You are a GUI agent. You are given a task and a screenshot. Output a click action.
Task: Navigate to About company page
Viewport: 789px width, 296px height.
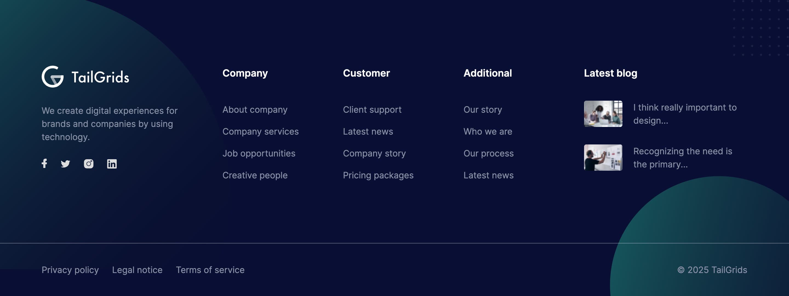click(x=255, y=109)
